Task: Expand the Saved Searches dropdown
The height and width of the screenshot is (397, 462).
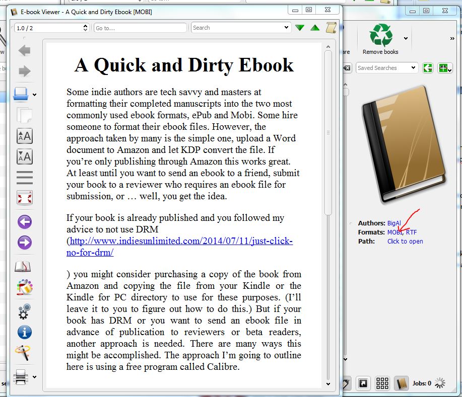Action: (414, 68)
